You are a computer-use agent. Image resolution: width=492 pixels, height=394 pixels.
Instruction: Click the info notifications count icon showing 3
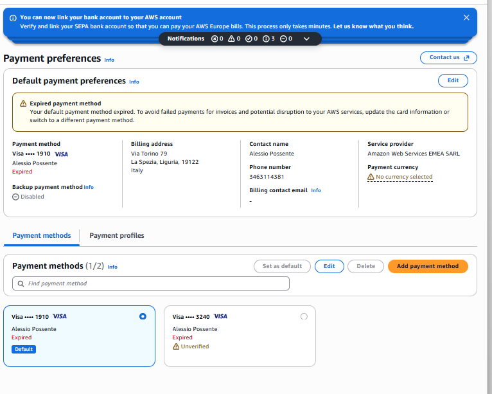pyautogui.click(x=266, y=39)
